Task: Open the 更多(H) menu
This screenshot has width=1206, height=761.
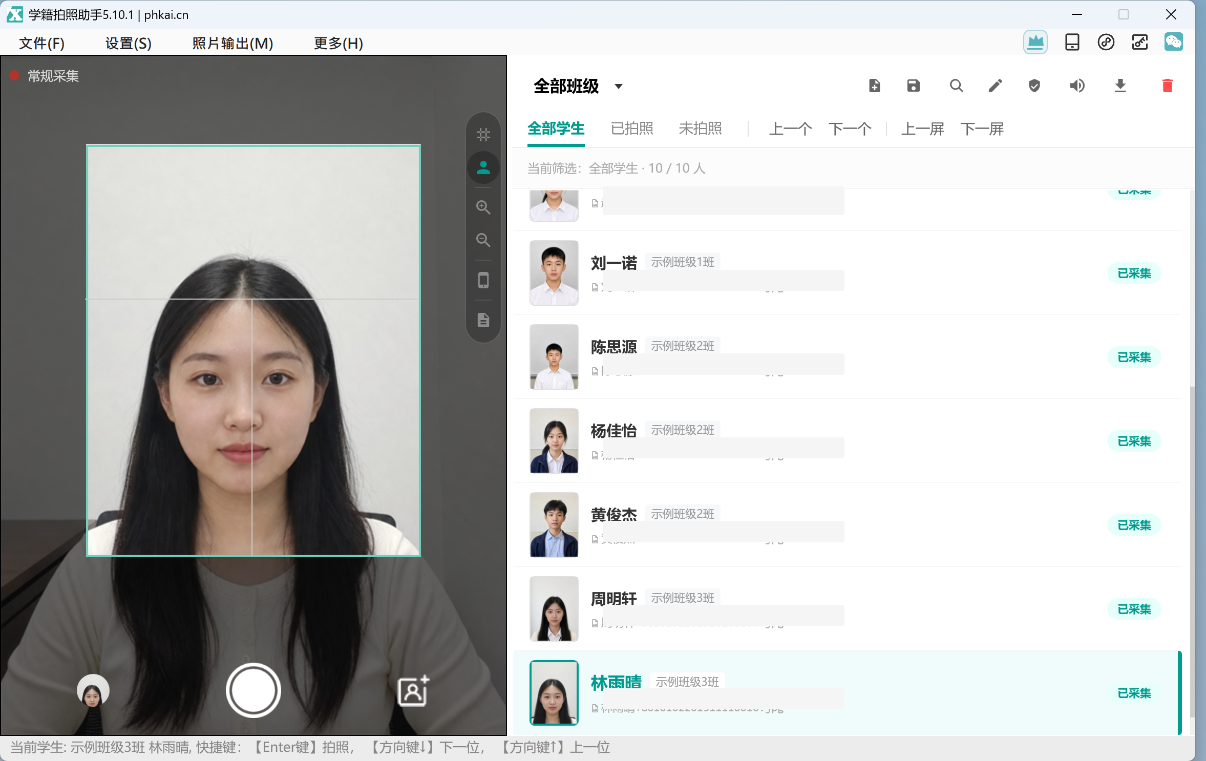Action: point(338,43)
